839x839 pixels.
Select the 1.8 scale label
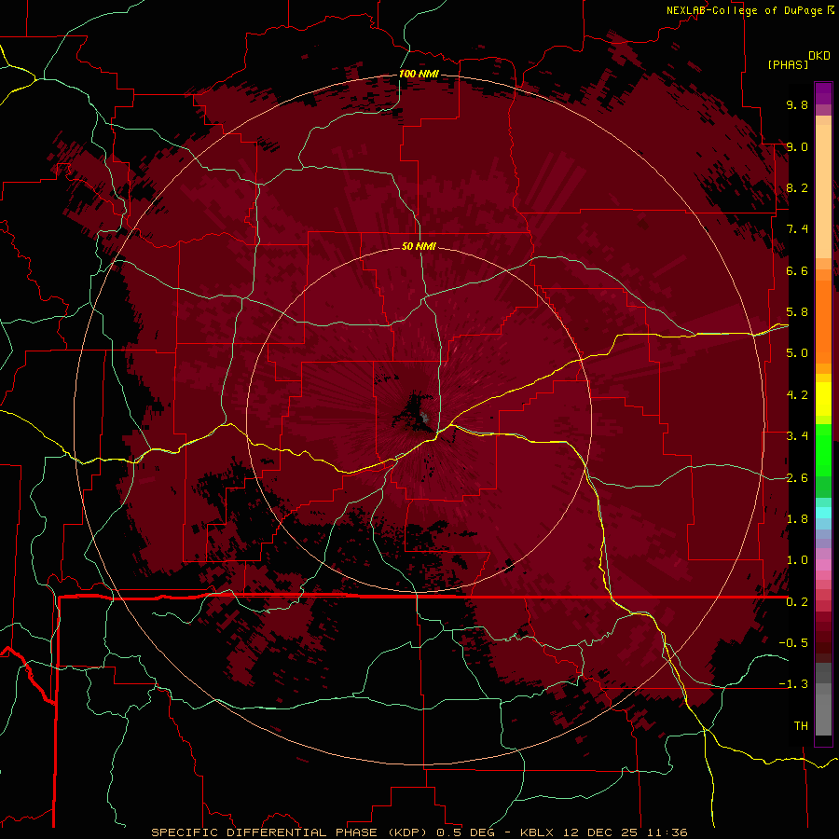pyautogui.click(x=797, y=519)
